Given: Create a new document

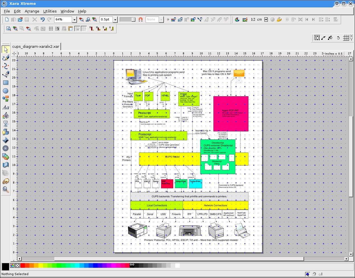Looking at the screenshot, I should click(x=7, y=20).
